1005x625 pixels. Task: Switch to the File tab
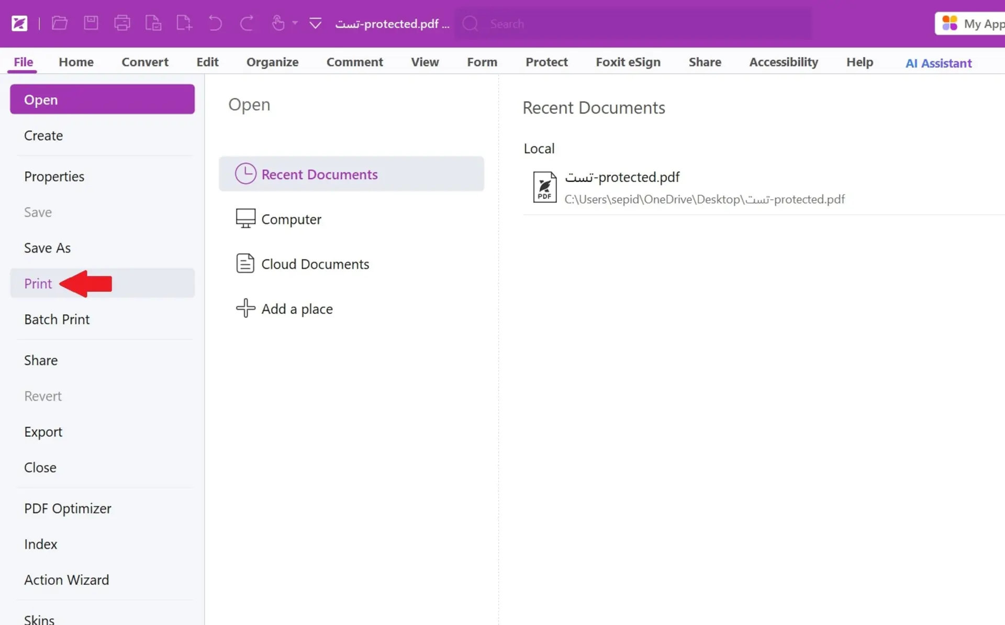(x=23, y=62)
